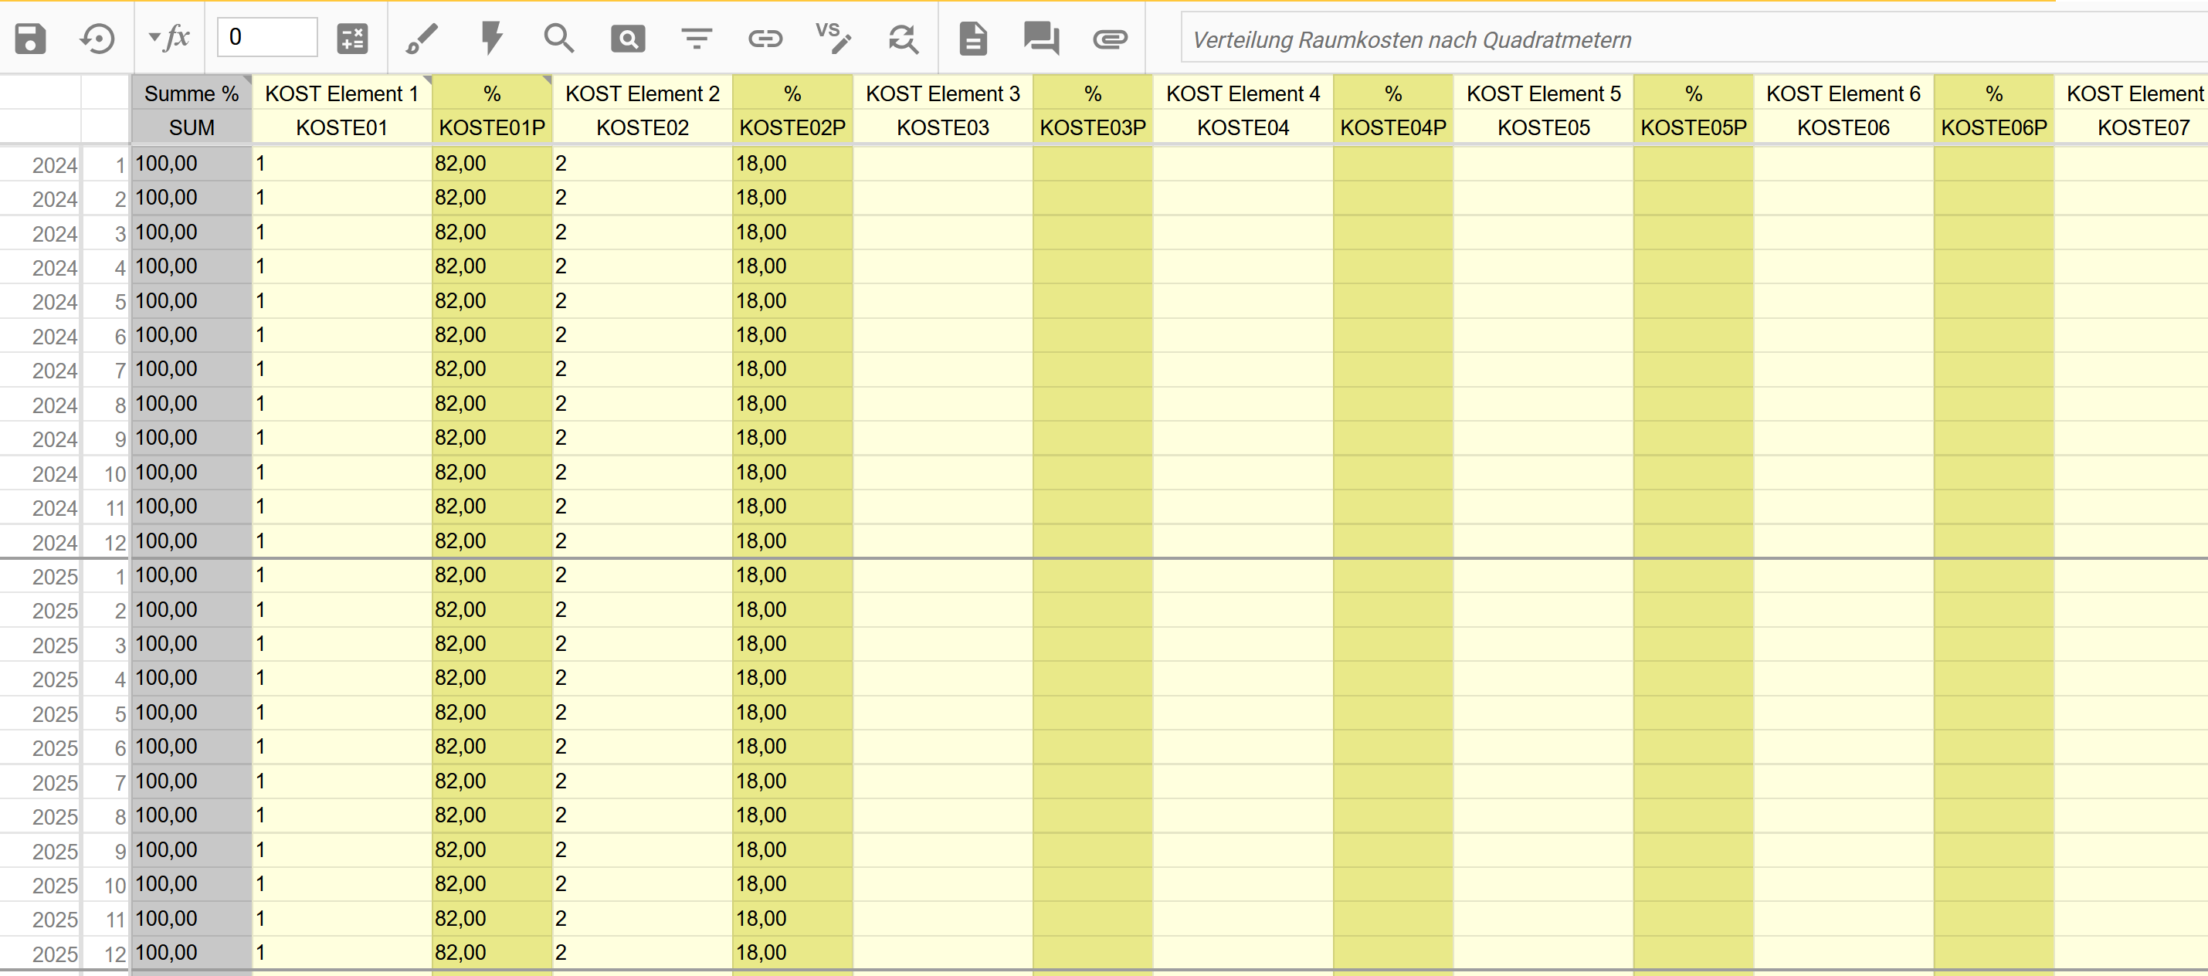Select the paintbrush format icon
Screen dimensions: 2208x976
pyautogui.click(x=422, y=39)
